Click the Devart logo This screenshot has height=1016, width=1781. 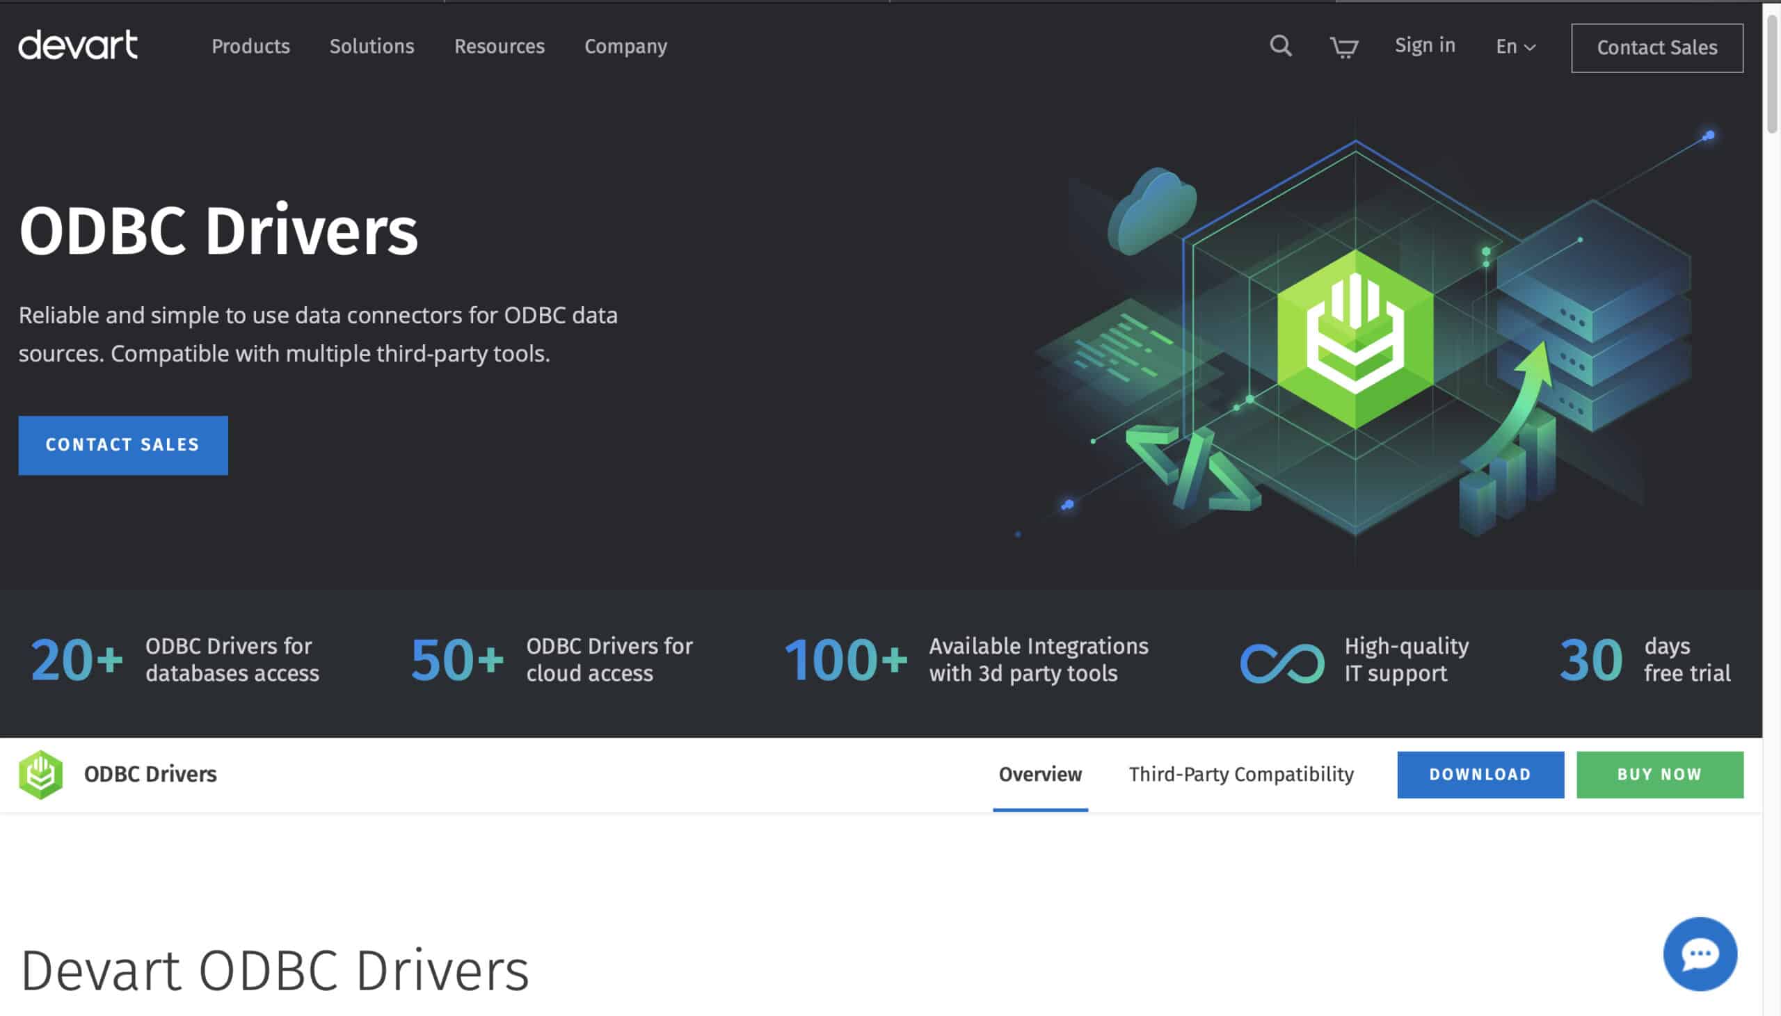pos(77,45)
